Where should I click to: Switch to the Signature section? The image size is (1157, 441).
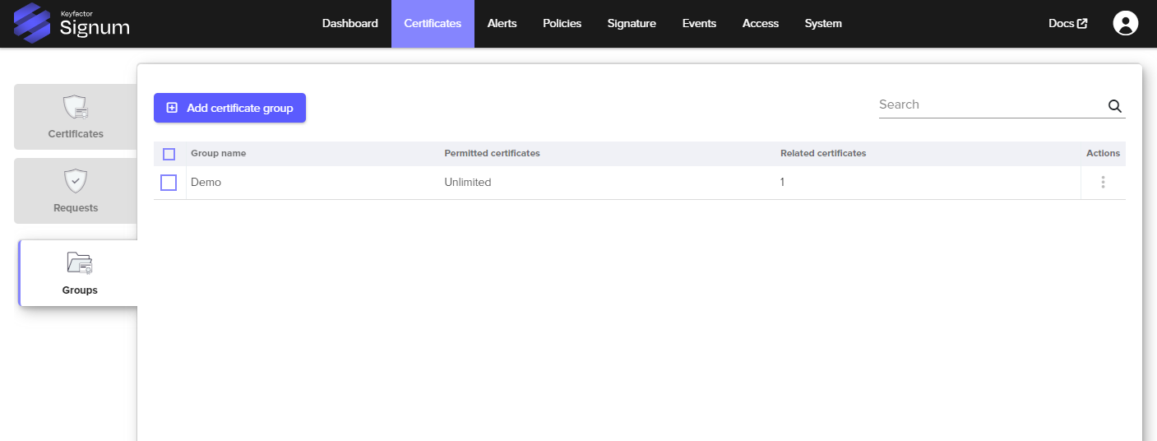point(632,23)
